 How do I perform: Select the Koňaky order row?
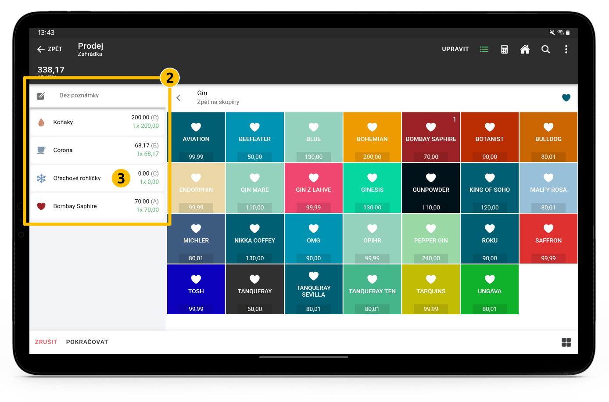tap(98, 122)
